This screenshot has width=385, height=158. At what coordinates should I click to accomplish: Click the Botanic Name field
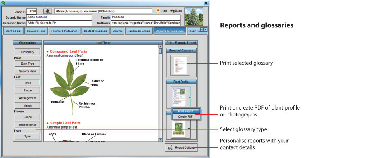coord(59,17)
